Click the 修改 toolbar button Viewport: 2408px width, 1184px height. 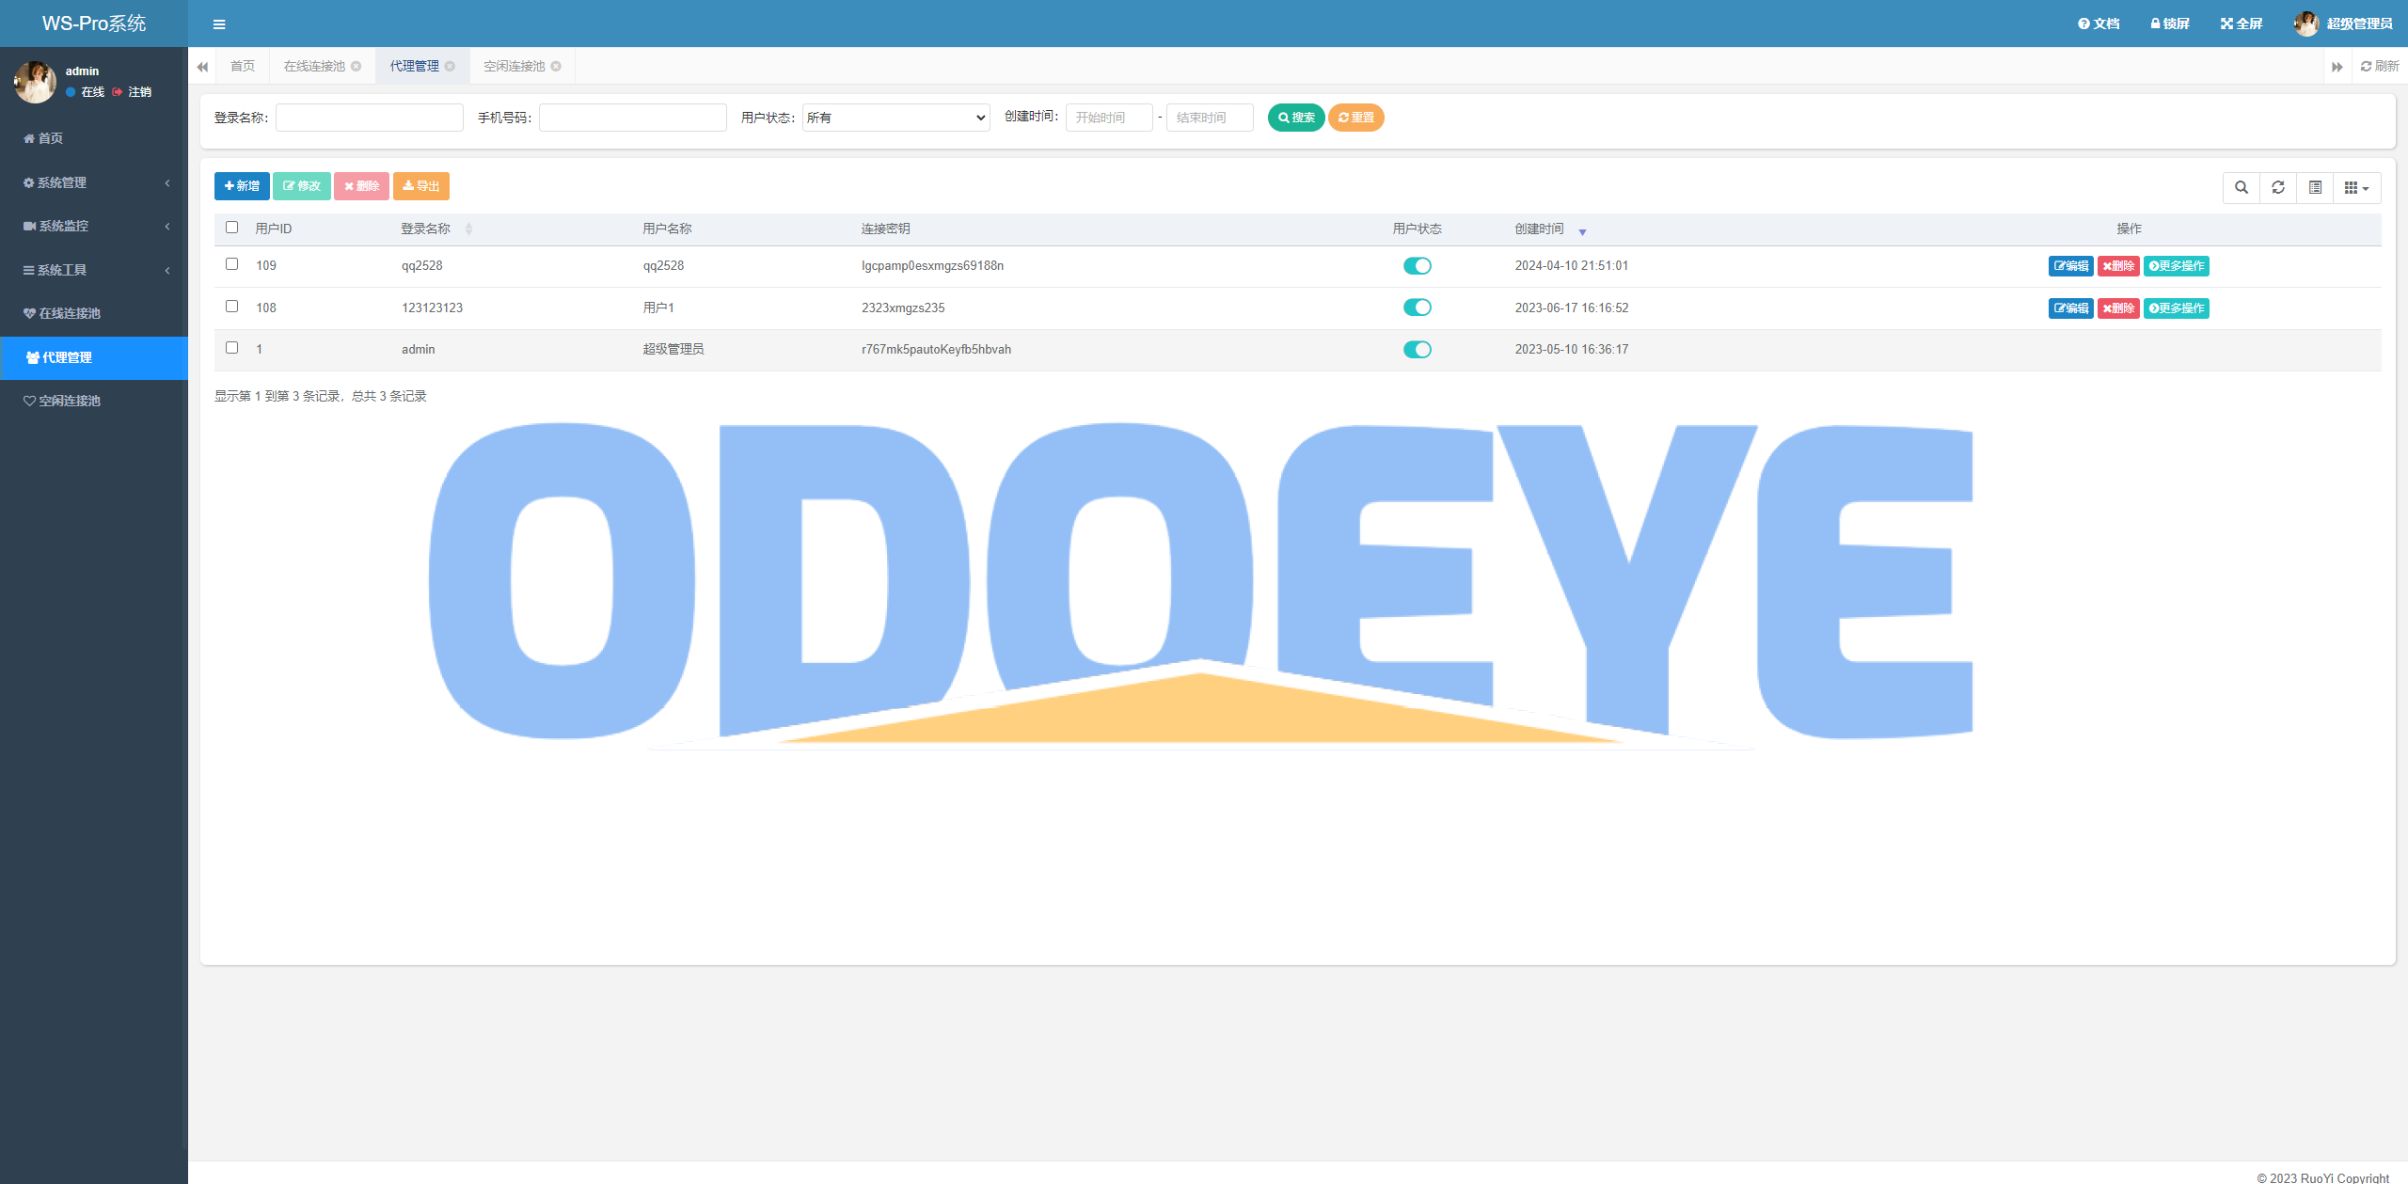(302, 186)
